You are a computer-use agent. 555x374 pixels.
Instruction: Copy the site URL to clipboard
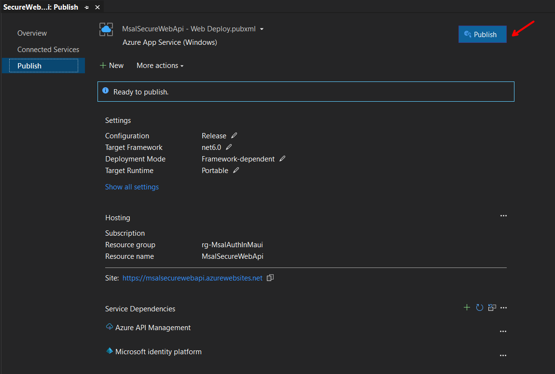[270, 278]
